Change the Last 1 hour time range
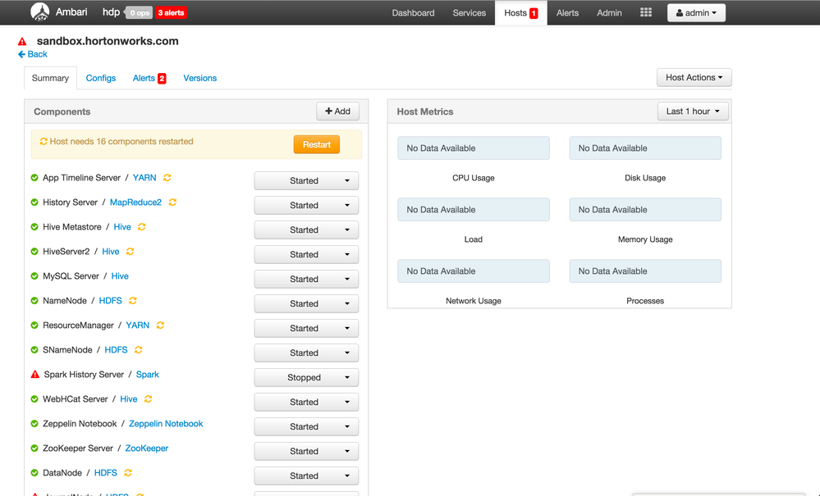Screen dimensions: 820x496 693,111
